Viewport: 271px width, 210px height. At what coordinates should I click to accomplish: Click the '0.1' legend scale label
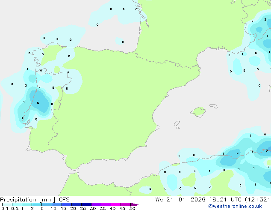[x=5, y=208]
